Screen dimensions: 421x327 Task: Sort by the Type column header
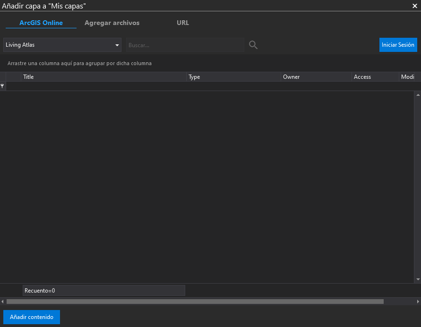(x=233, y=77)
